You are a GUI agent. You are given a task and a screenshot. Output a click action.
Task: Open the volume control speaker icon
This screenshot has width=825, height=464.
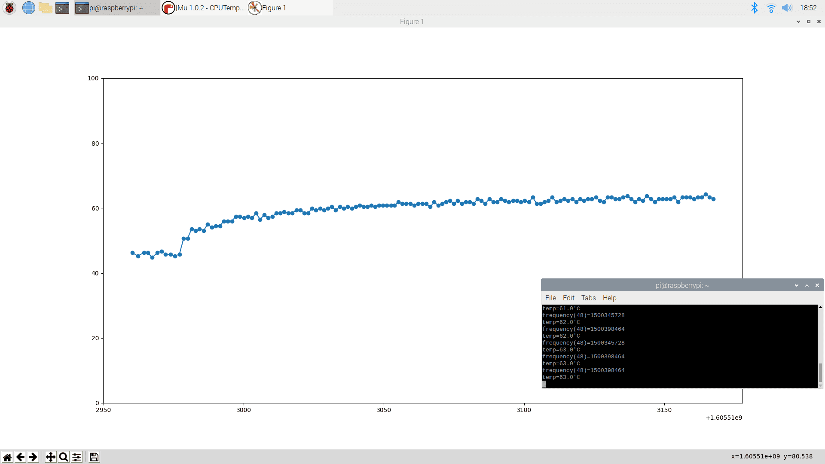pyautogui.click(x=787, y=8)
